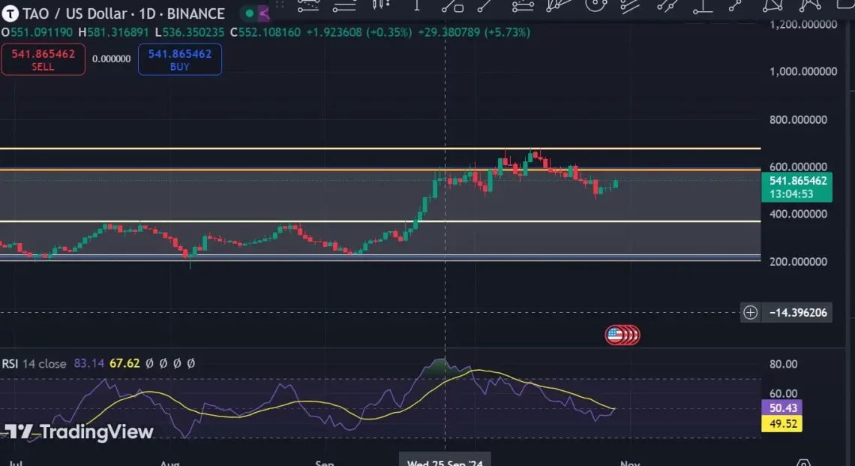Click the BUY button at 541.865462
855x466 pixels.
coord(179,60)
